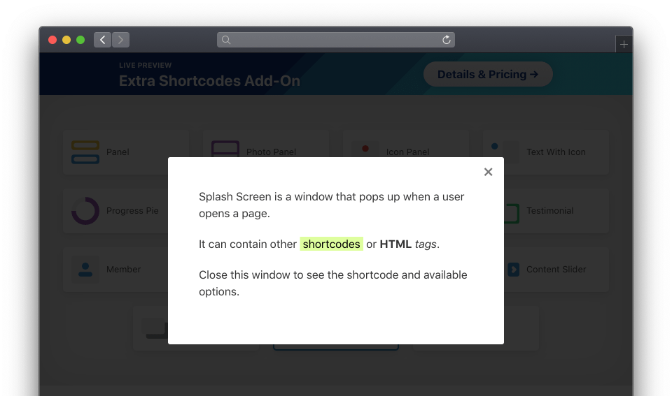Select the Icon Panel icon
This screenshot has width=672, height=396.
pos(365,149)
